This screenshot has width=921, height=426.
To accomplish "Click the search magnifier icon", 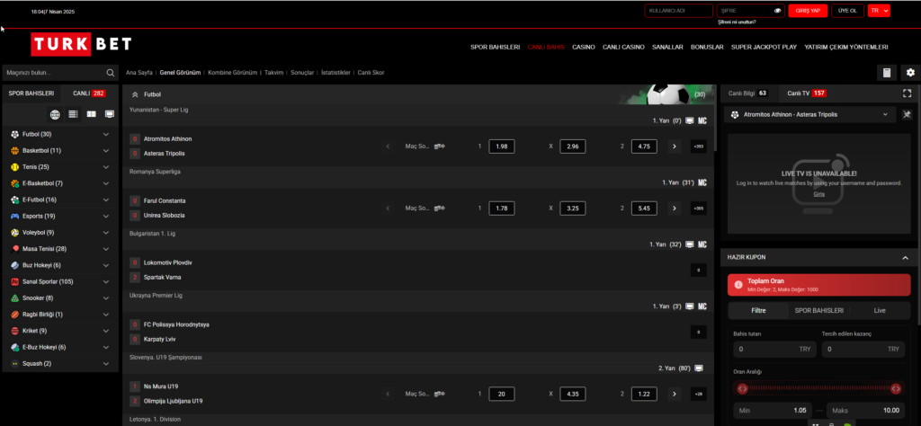I will 110,73.
